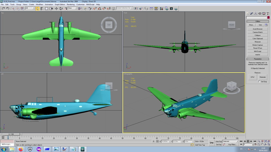Toggle the Auto Key button
Viewport: 271px width, 152px height.
[219, 141]
